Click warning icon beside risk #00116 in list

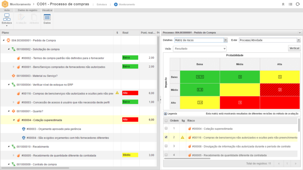click(182, 137)
